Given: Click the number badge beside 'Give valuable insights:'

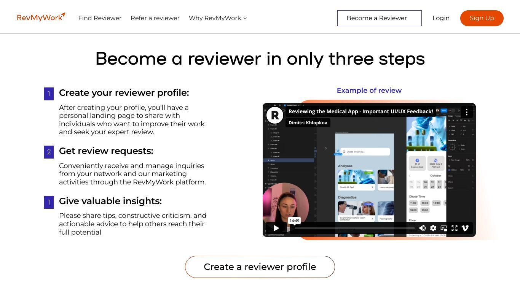Looking at the screenshot, I should 49,202.
